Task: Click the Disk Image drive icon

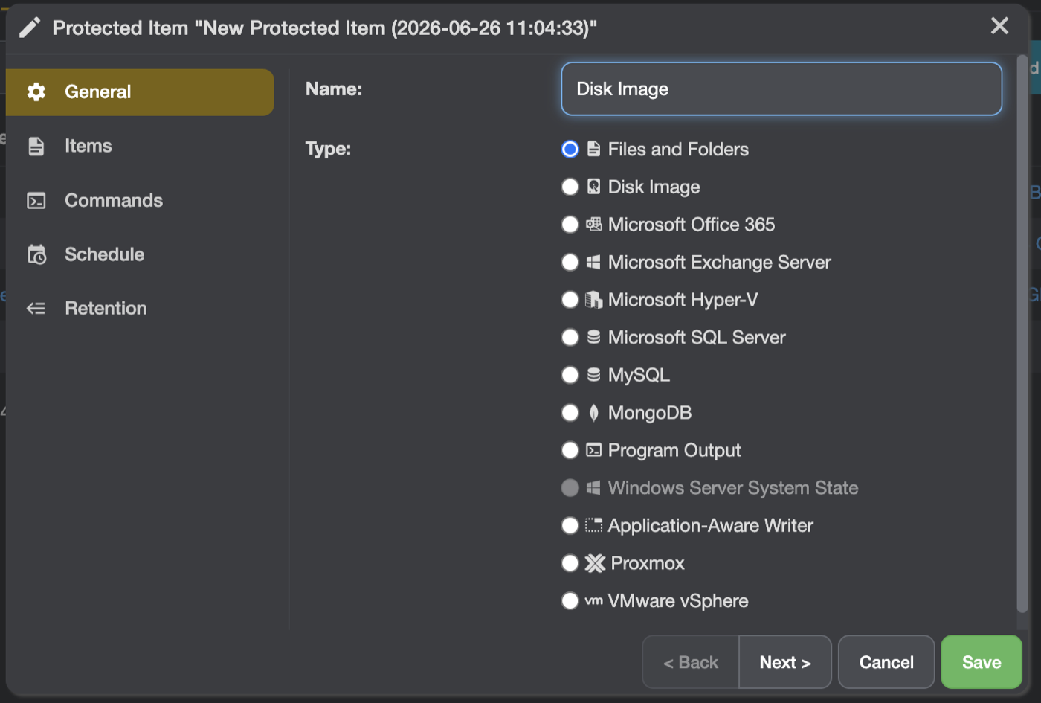Action: (x=593, y=187)
